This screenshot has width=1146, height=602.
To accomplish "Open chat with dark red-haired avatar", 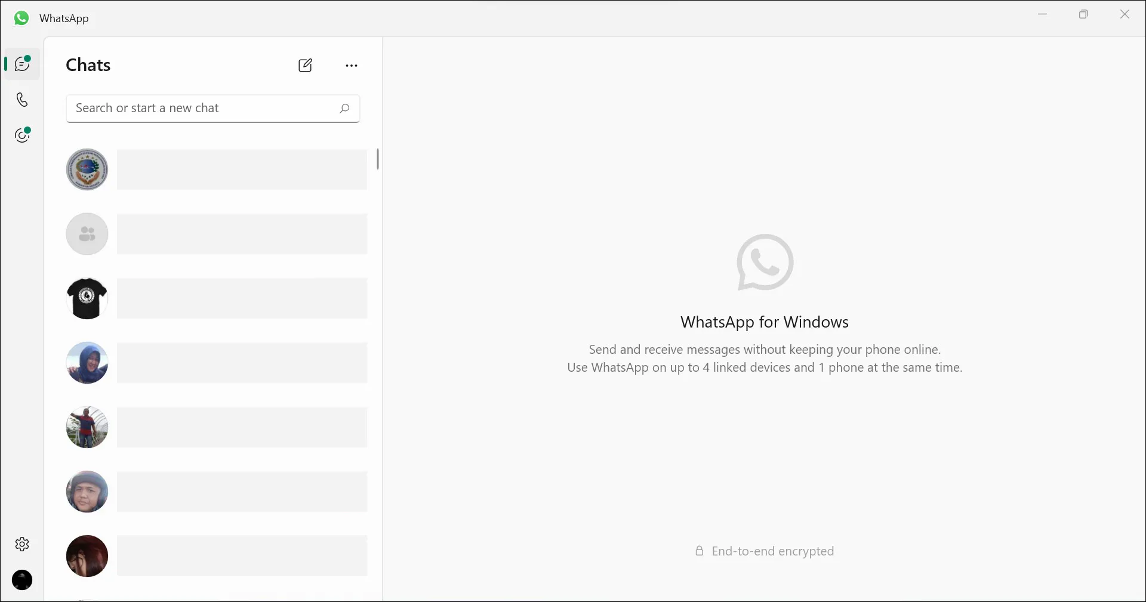I will (87, 556).
